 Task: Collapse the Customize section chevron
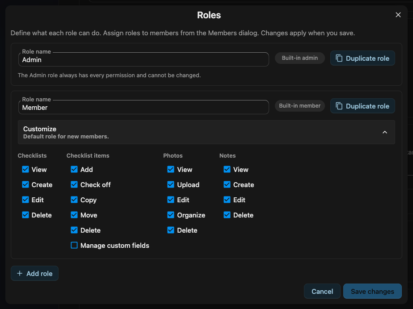point(384,132)
